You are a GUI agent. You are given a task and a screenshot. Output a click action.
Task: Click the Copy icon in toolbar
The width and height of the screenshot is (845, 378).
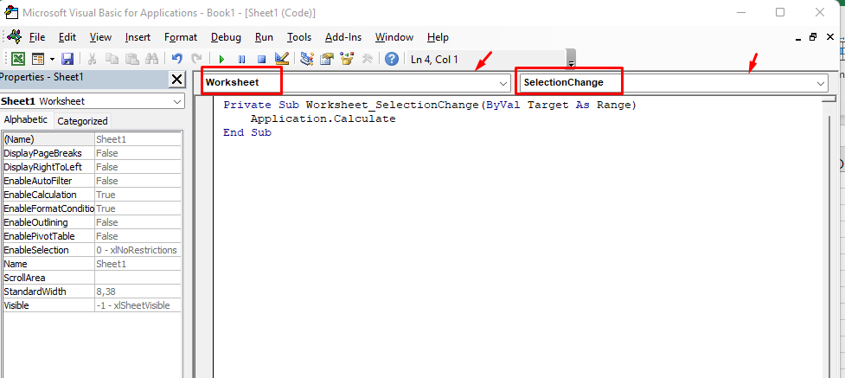pos(112,59)
